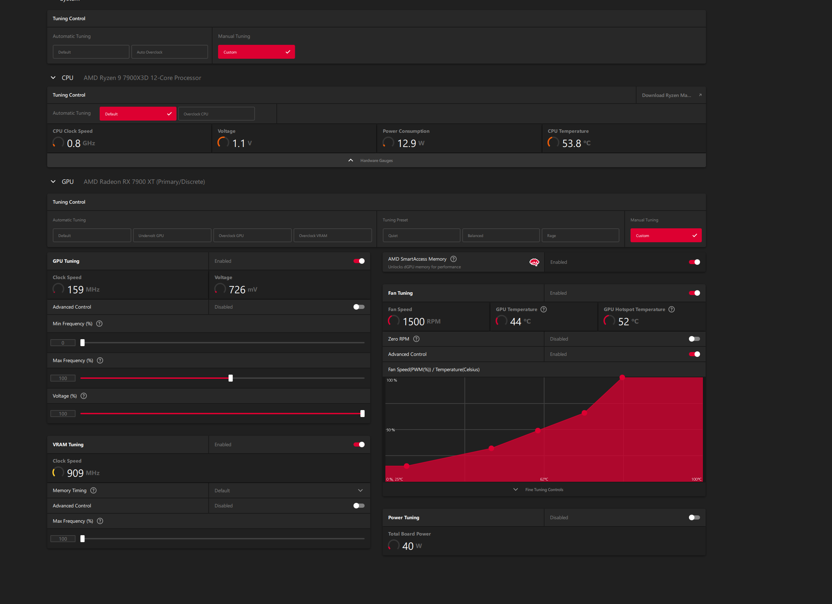The width and height of the screenshot is (832, 604).
Task: Click the Fan Speed gauge icon
Action: pyautogui.click(x=394, y=321)
